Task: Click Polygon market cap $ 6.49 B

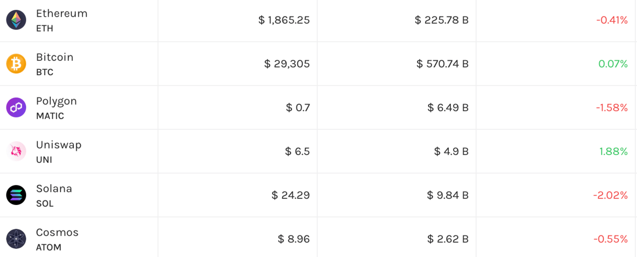Action: 448,108
